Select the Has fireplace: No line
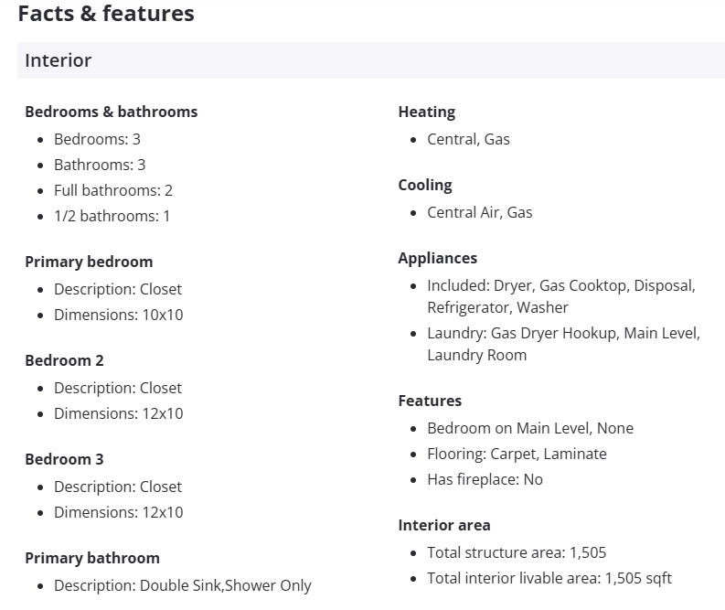The width and height of the screenshot is (725, 610). (485, 479)
